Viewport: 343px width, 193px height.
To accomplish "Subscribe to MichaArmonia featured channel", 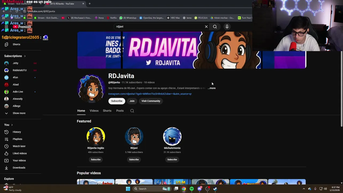I will pyautogui.click(x=172, y=159).
